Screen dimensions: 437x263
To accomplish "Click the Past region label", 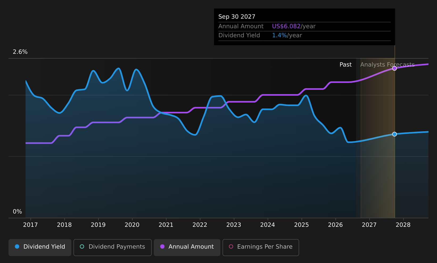I will click(x=345, y=65).
